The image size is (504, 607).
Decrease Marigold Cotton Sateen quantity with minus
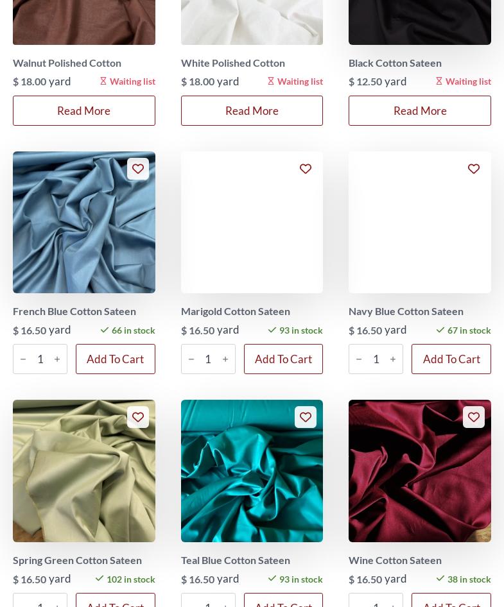(191, 359)
